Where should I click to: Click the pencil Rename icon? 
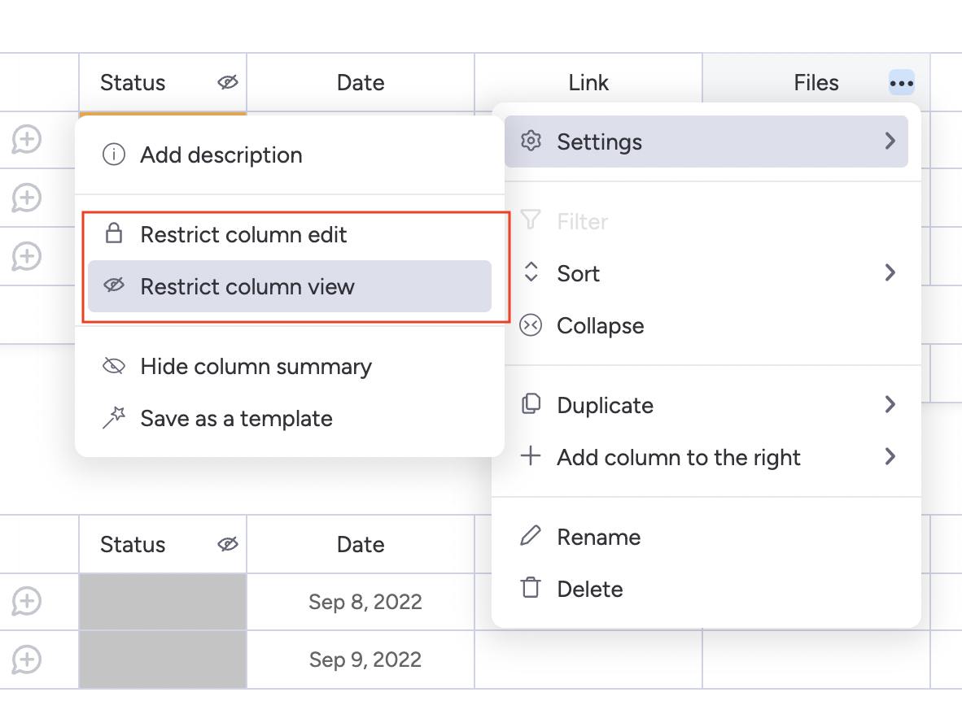click(531, 537)
